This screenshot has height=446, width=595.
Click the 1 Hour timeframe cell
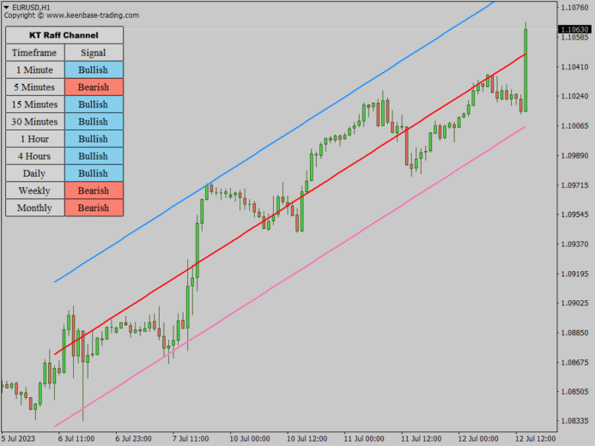click(x=35, y=139)
